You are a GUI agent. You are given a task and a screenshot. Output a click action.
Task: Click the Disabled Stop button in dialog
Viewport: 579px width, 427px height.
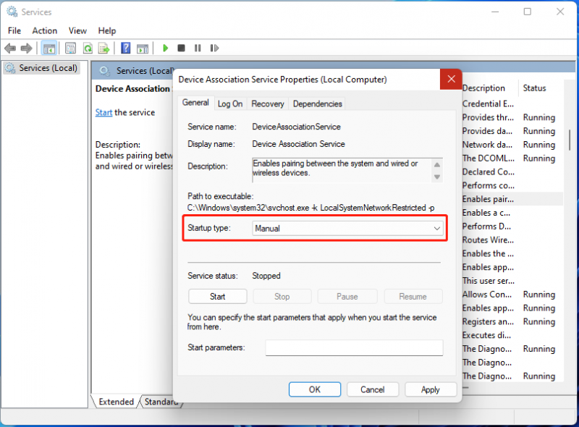[282, 297]
